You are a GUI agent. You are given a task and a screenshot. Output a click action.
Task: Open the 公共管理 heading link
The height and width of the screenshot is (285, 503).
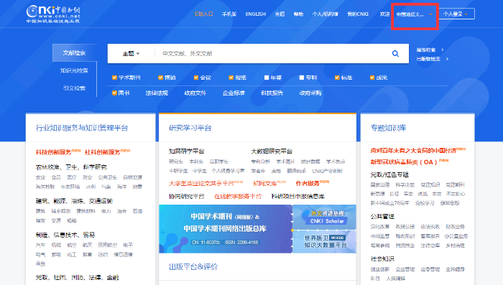point(382,217)
